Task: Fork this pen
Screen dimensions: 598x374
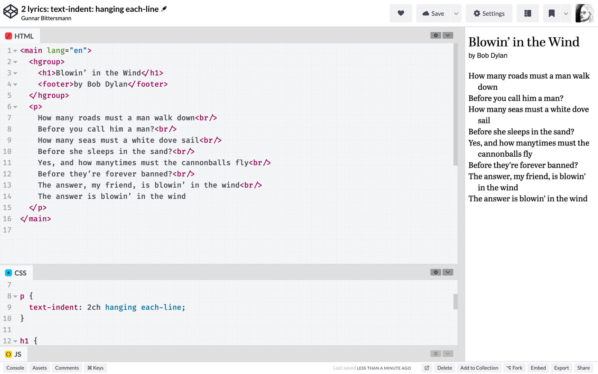Action: (515, 368)
